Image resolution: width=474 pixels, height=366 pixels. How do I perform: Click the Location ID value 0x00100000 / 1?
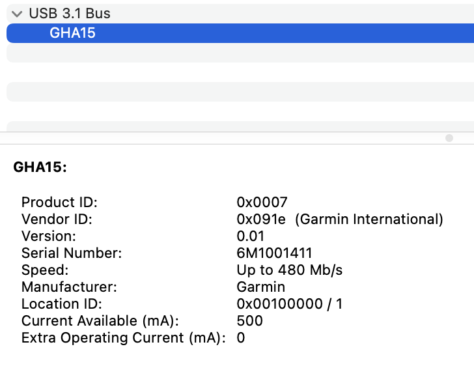click(289, 303)
